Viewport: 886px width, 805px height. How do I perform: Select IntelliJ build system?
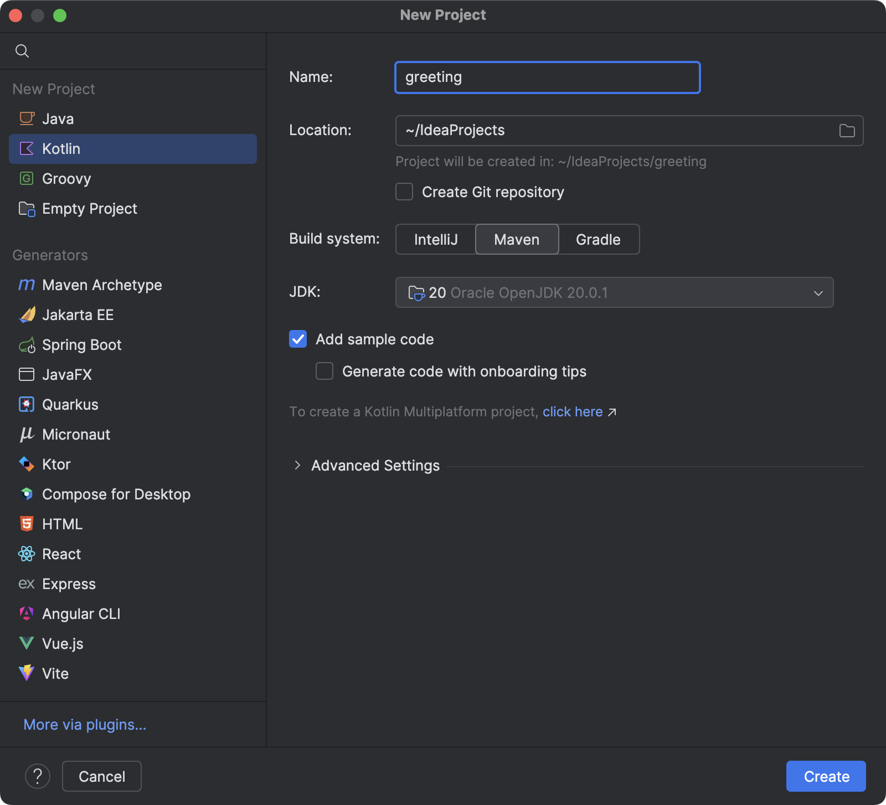tap(435, 239)
